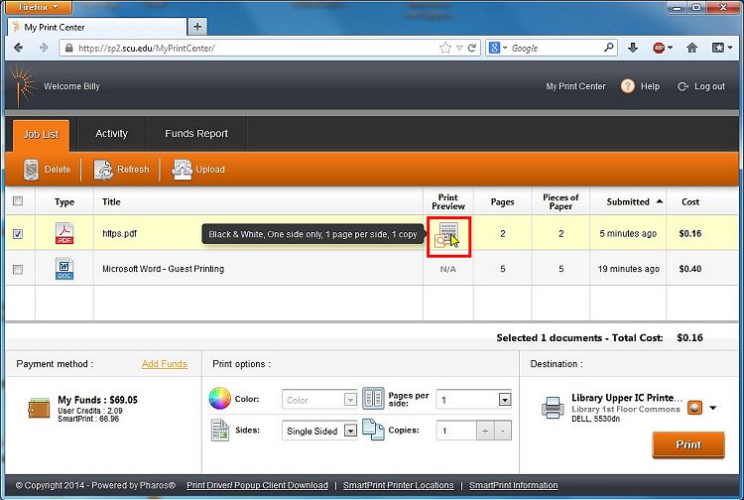Click the PDF file type icon
This screenshot has width=744, height=500.
click(64, 233)
